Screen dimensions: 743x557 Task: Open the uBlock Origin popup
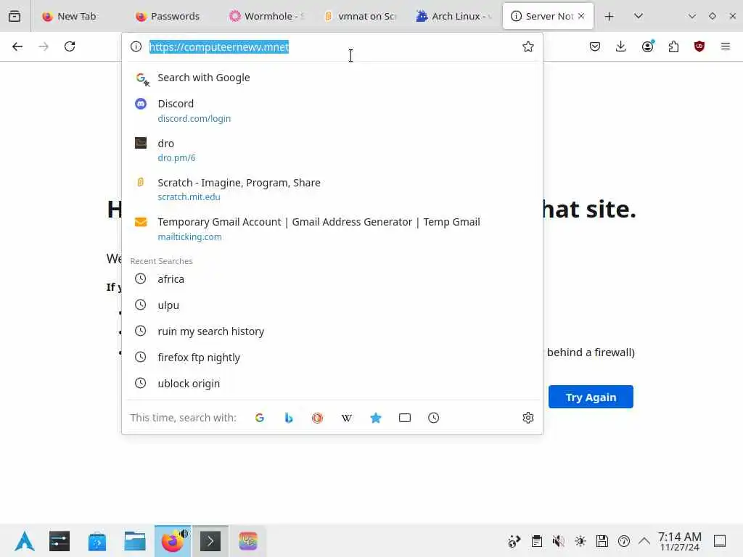(699, 46)
